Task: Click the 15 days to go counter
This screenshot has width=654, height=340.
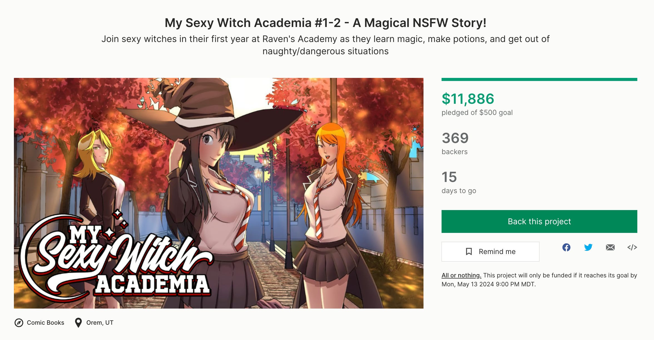Action: point(449,177)
